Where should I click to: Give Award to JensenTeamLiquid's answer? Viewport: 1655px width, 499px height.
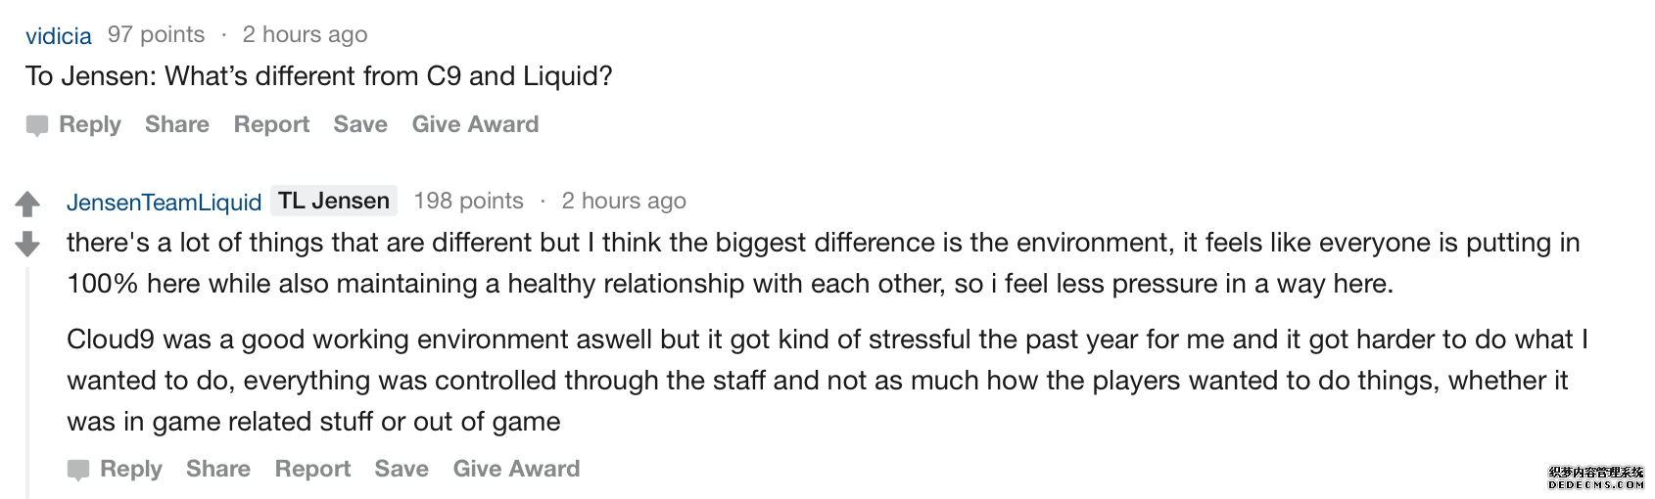(x=516, y=469)
